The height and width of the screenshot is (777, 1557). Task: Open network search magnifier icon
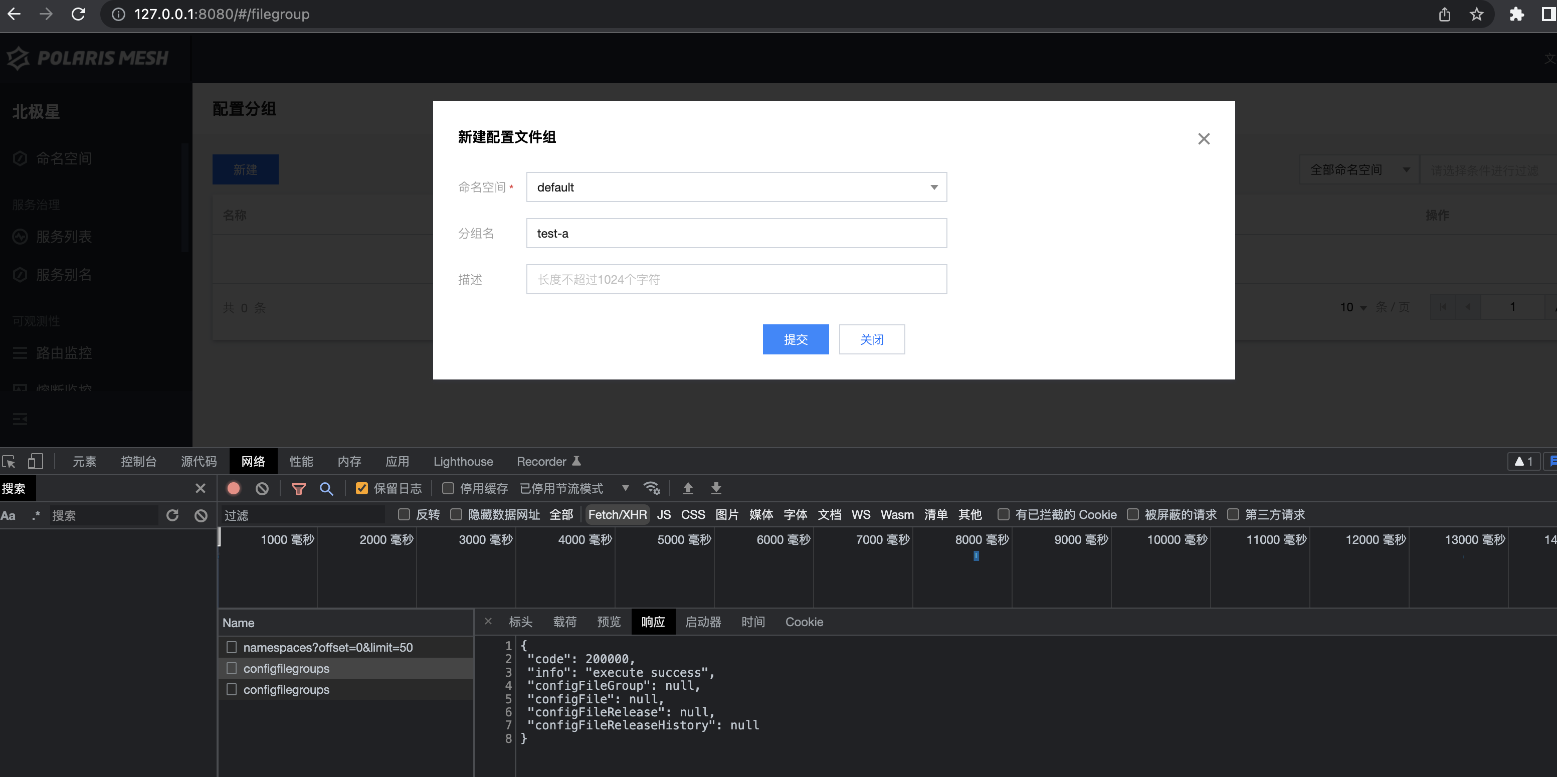coord(326,489)
